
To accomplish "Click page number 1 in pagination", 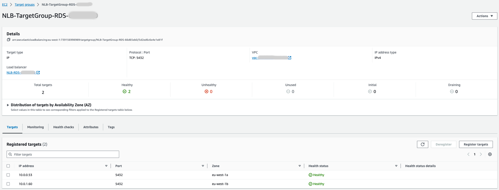I will pos(475,154).
